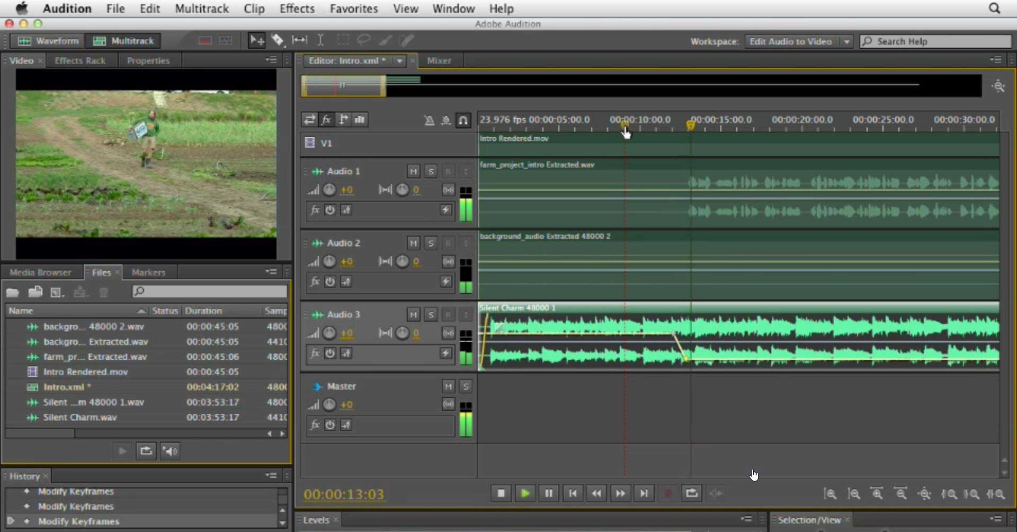1017x532 pixels.
Task: Click Silent Charm 48000 1 clip in Audio 3
Action: tap(738, 336)
